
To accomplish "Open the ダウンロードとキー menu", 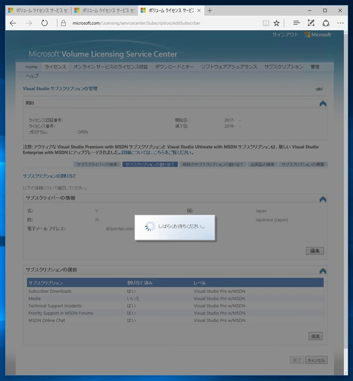I will pyautogui.click(x=174, y=67).
